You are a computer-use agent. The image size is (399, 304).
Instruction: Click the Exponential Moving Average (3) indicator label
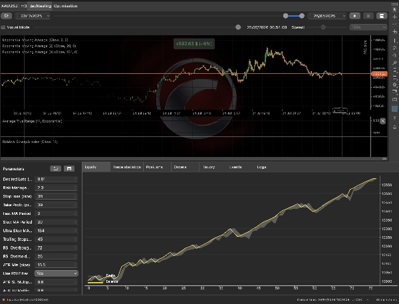point(40,52)
